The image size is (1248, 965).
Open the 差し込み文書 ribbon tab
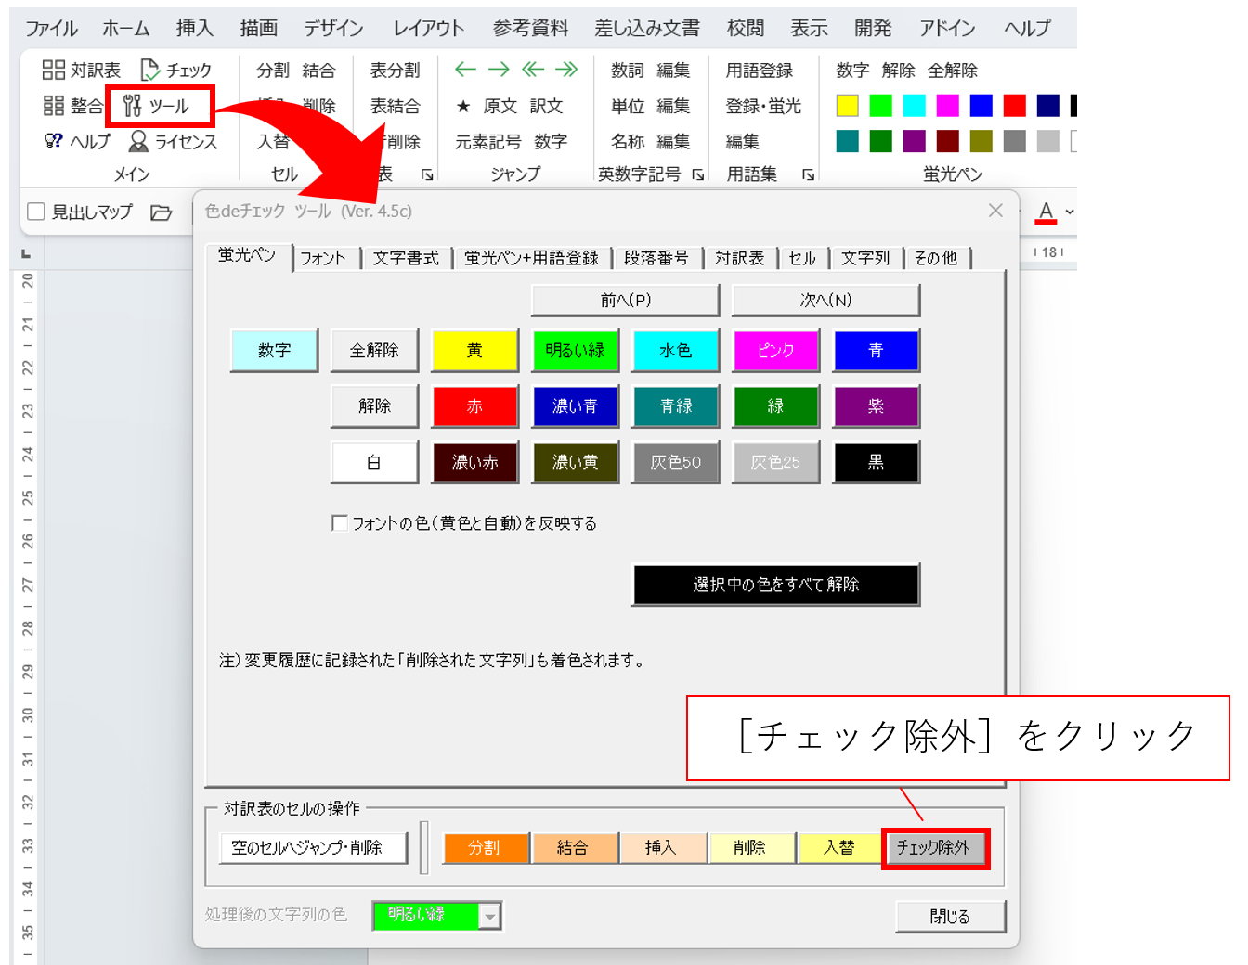(x=647, y=29)
